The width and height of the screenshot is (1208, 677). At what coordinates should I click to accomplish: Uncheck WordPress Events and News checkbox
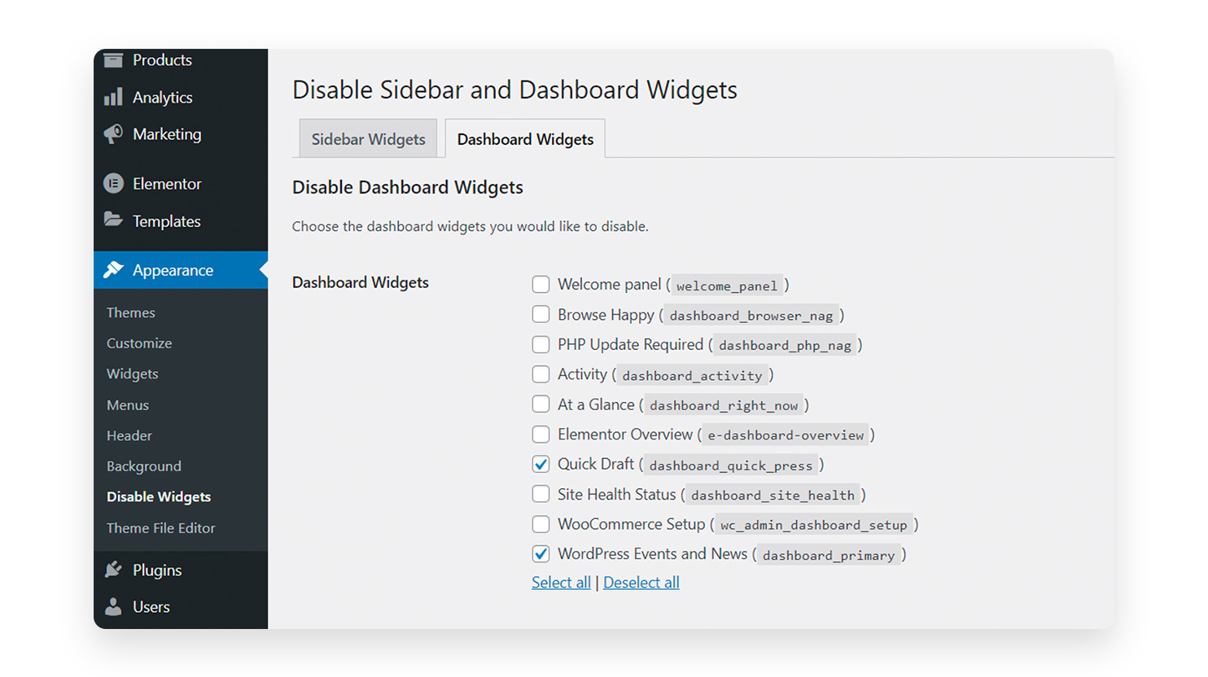541,554
